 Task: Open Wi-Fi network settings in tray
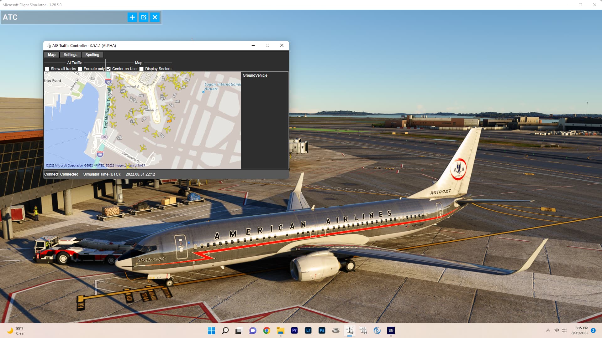(x=557, y=330)
